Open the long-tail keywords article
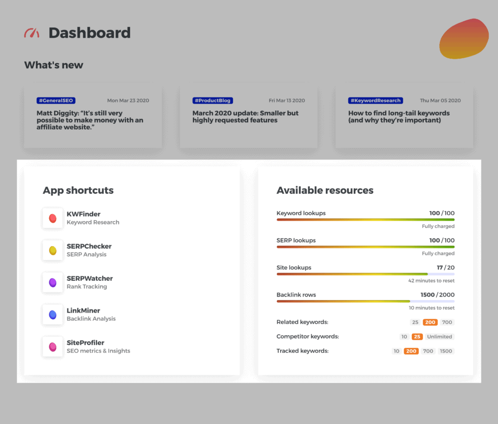The width and height of the screenshot is (498, 424). pos(399,117)
